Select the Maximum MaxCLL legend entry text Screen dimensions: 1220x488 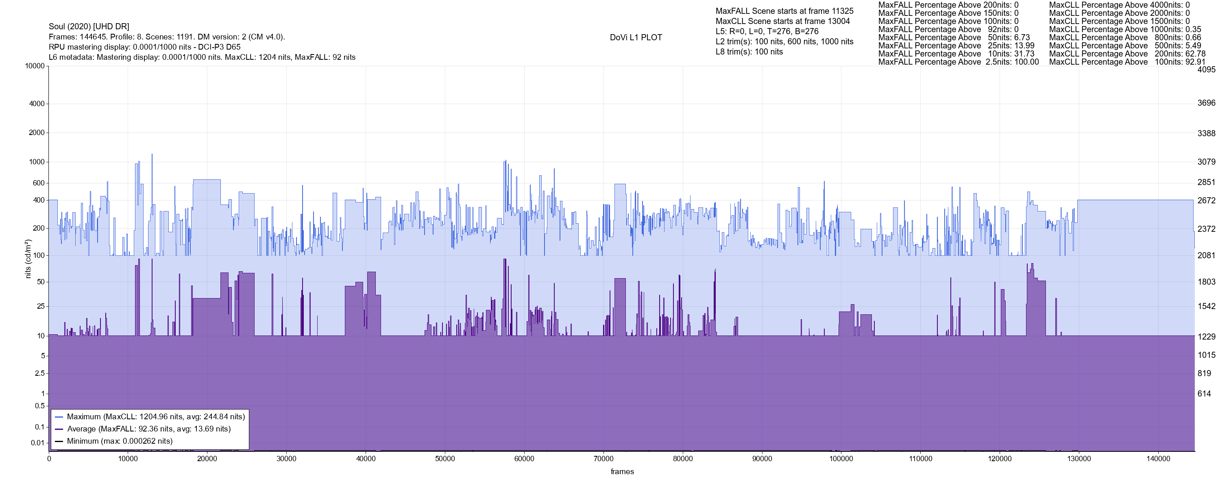click(156, 417)
